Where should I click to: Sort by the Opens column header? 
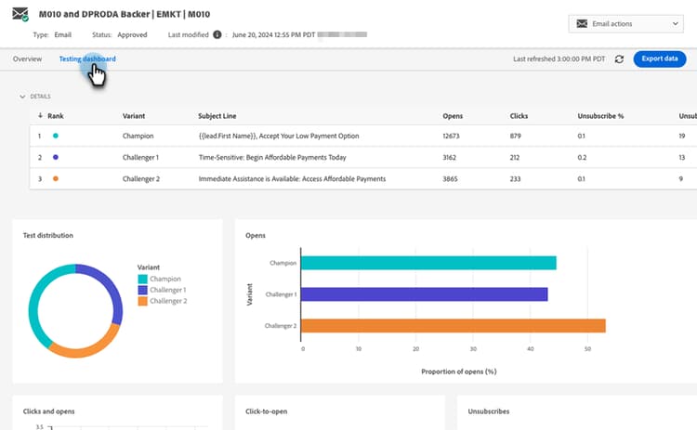(x=453, y=116)
